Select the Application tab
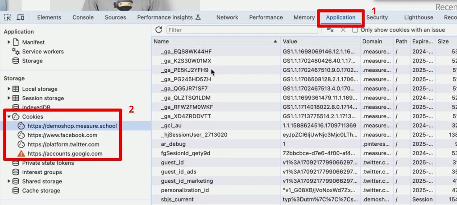This screenshot has height=205, width=457. point(341,17)
